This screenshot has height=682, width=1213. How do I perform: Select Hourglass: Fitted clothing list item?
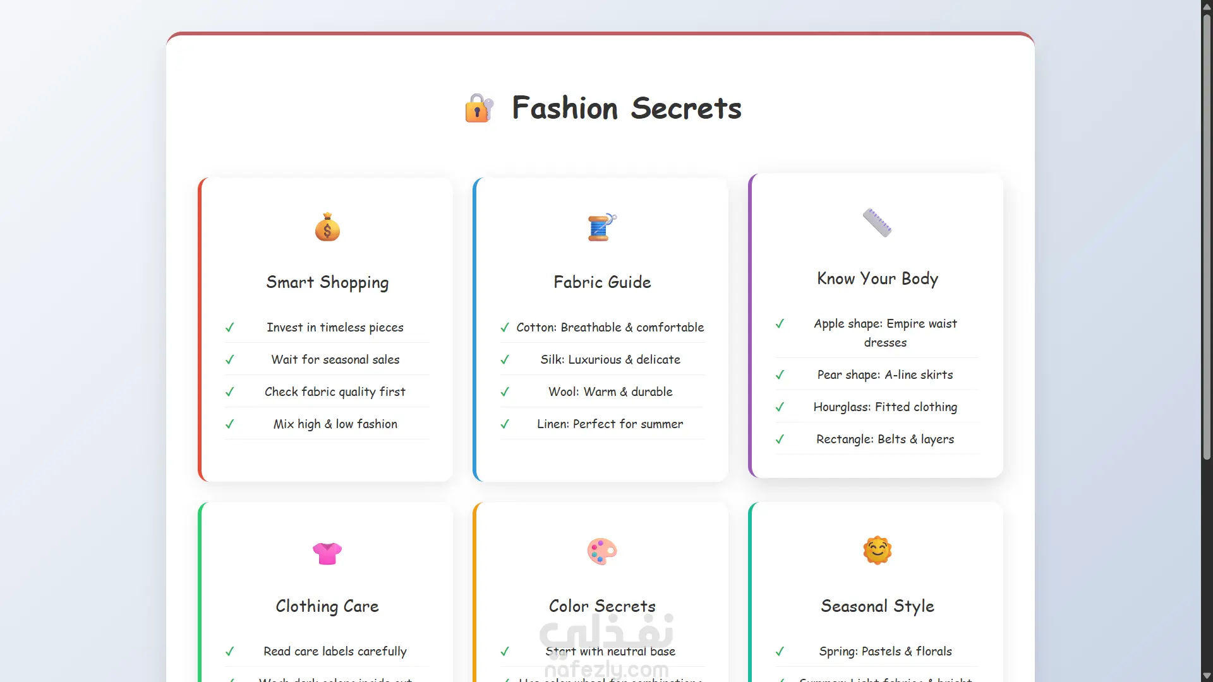(x=884, y=407)
